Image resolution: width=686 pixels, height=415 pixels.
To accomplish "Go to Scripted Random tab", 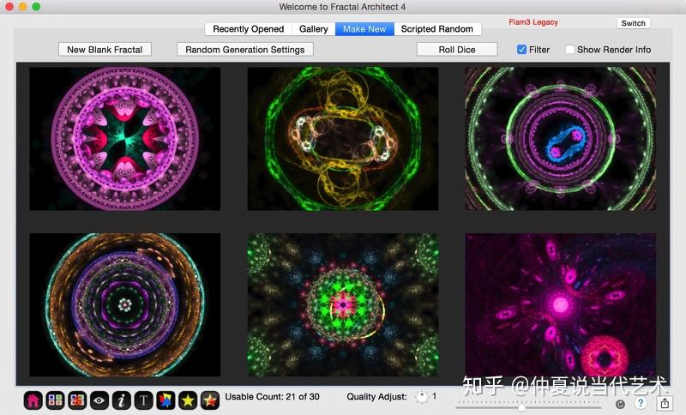I will pos(437,29).
